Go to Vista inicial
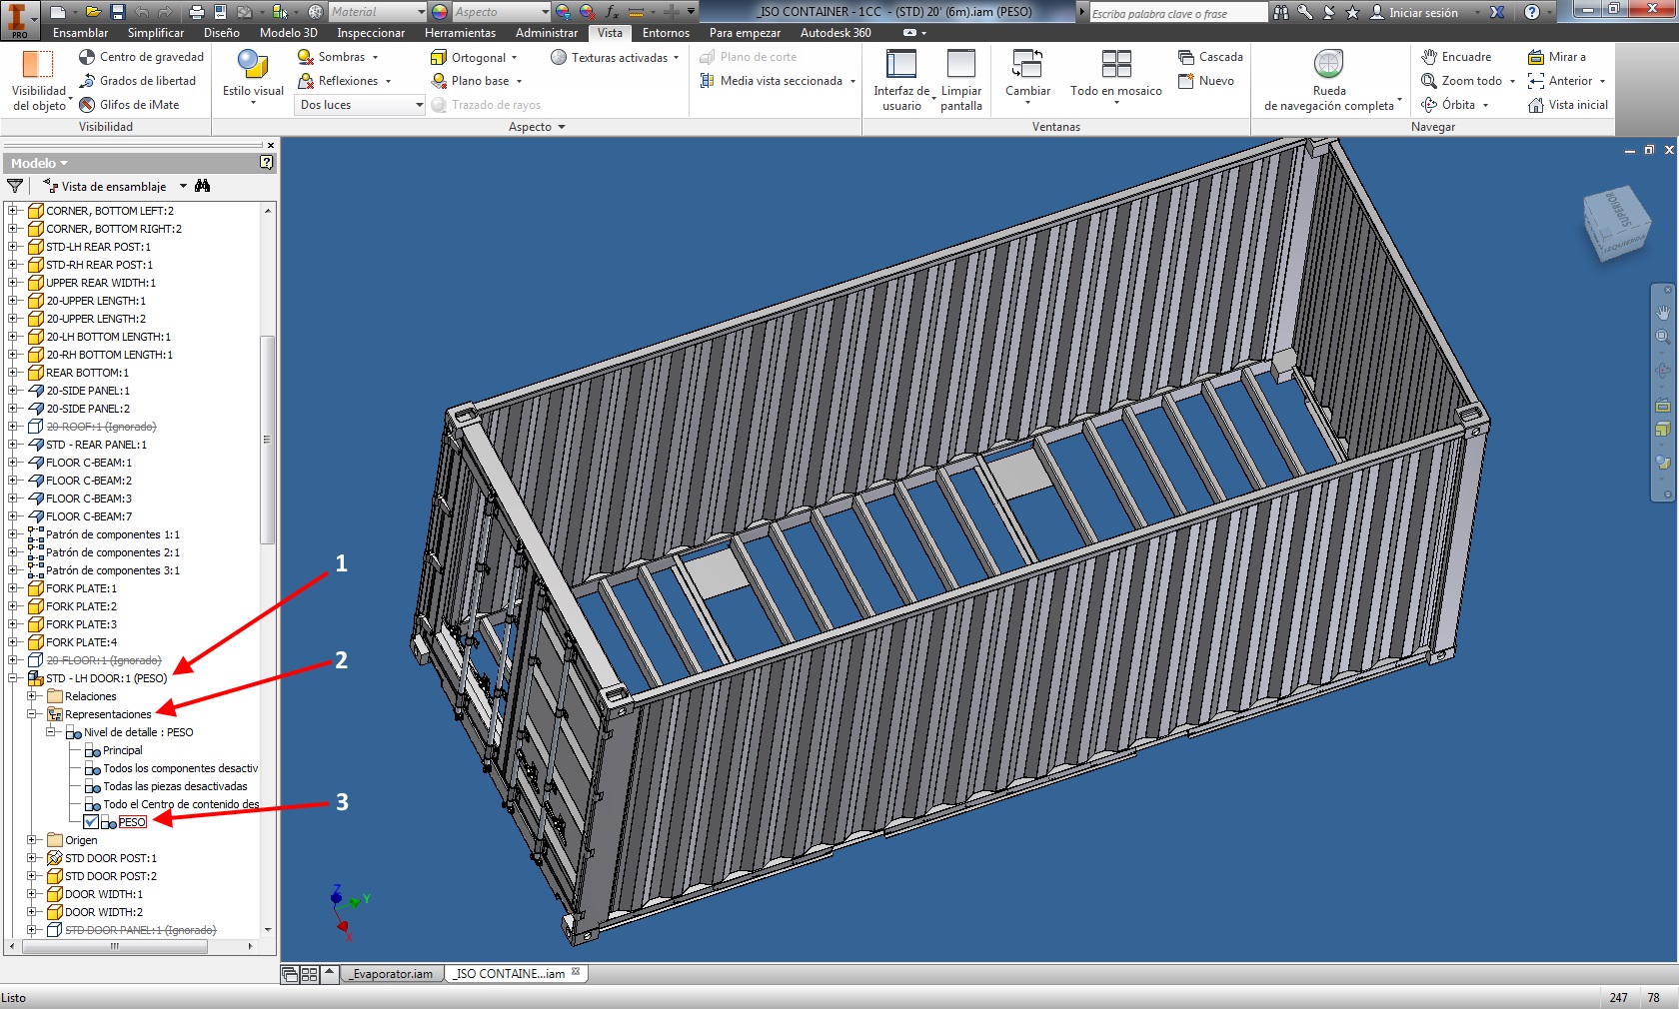The height and width of the screenshot is (1009, 1679). coord(1568,105)
